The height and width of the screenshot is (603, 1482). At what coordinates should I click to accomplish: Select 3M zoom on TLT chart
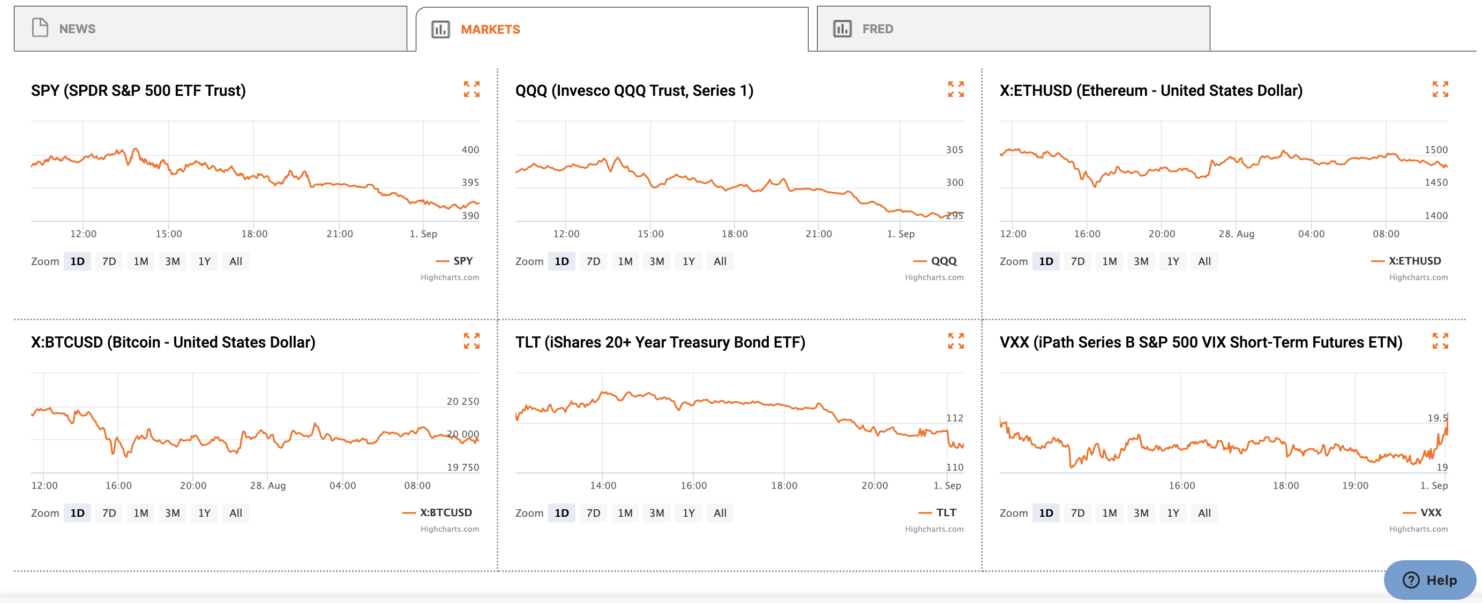click(656, 512)
